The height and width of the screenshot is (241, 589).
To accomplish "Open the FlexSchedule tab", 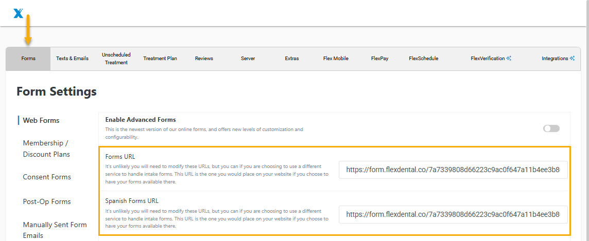I will [x=423, y=59].
